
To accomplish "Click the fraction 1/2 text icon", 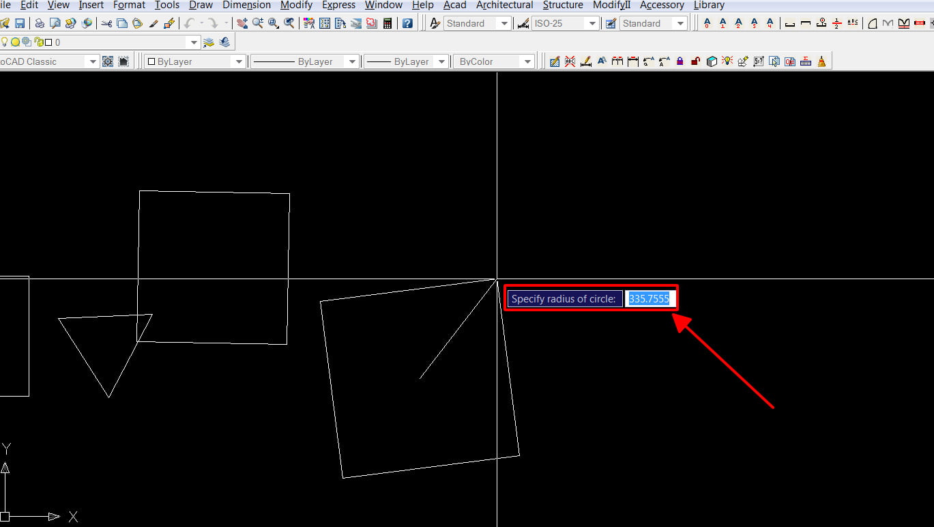I will tap(836, 23).
